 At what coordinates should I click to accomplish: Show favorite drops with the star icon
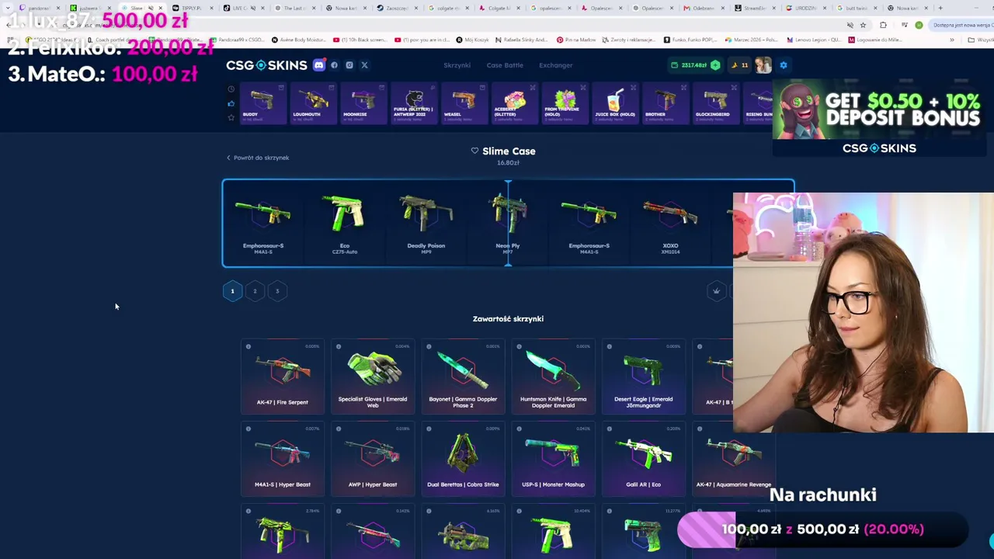click(x=231, y=117)
